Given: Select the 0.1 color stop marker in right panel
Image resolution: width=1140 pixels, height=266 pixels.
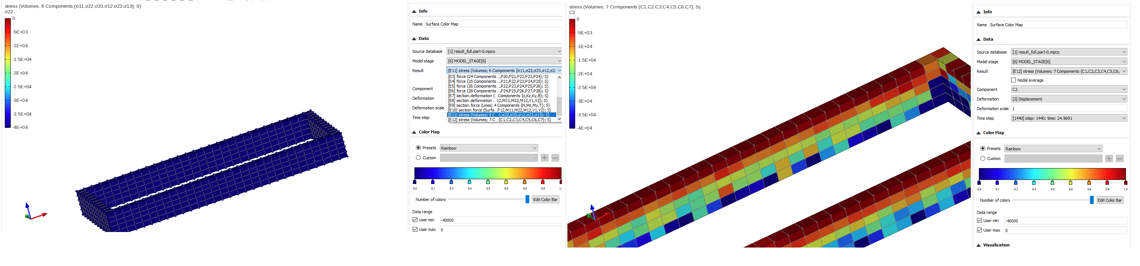Looking at the screenshot, I should coord(997,183).
